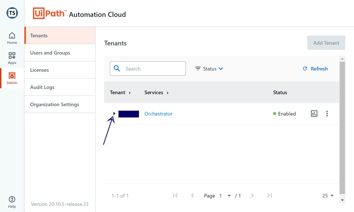
Task: Click the UiPath logo
Action: coord(50,13)
